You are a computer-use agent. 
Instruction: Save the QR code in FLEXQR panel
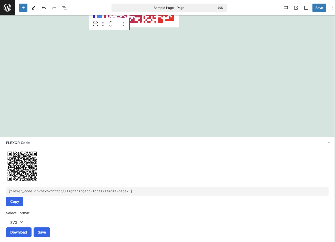point(42,232)
